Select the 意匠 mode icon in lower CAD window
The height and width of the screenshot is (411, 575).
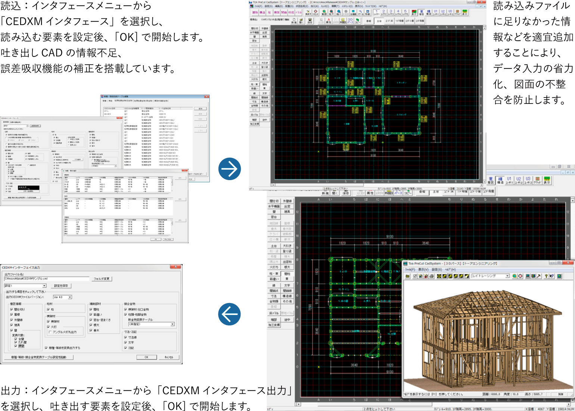click(x=491, y=181)
